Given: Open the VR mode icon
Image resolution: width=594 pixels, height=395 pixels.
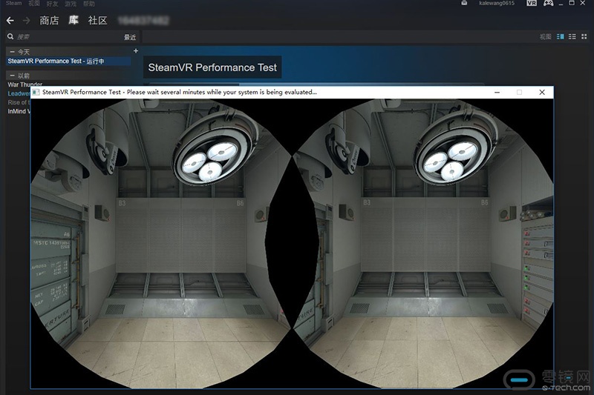Looking at the screenshot, I should (x=531, y=4).
